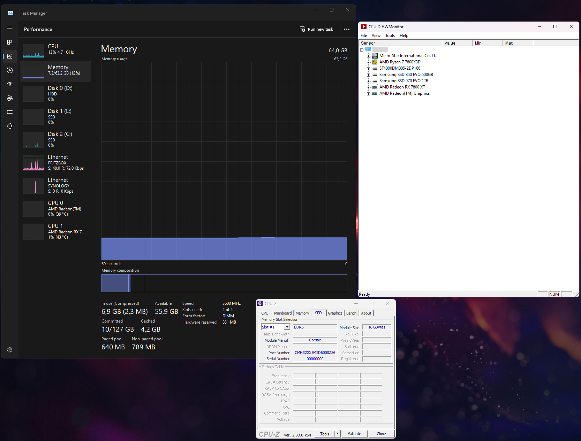Image resolution: width=581 pixels, height=441 pixels.
Task: Select the Samsung SSD 850 EVO drive icon
Action: [x=375, y=75]
